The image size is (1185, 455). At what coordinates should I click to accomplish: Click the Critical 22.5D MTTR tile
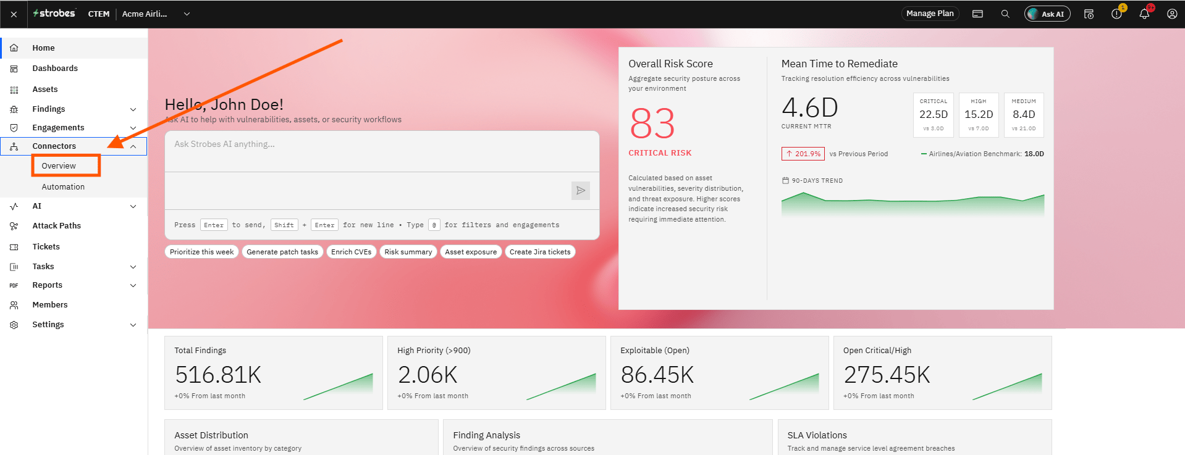(x=934, y=115)
